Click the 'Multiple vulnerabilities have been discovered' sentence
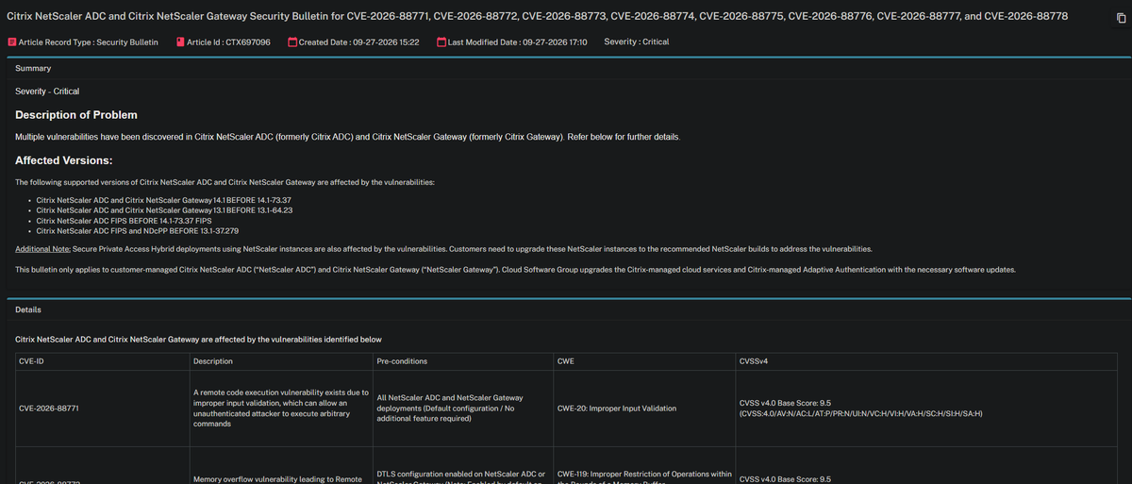The height and width of the screenshot is (484, 1132). (x=347, y=138)
